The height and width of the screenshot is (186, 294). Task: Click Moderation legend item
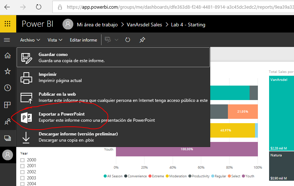pyautogui.click(x=176, y=176)
